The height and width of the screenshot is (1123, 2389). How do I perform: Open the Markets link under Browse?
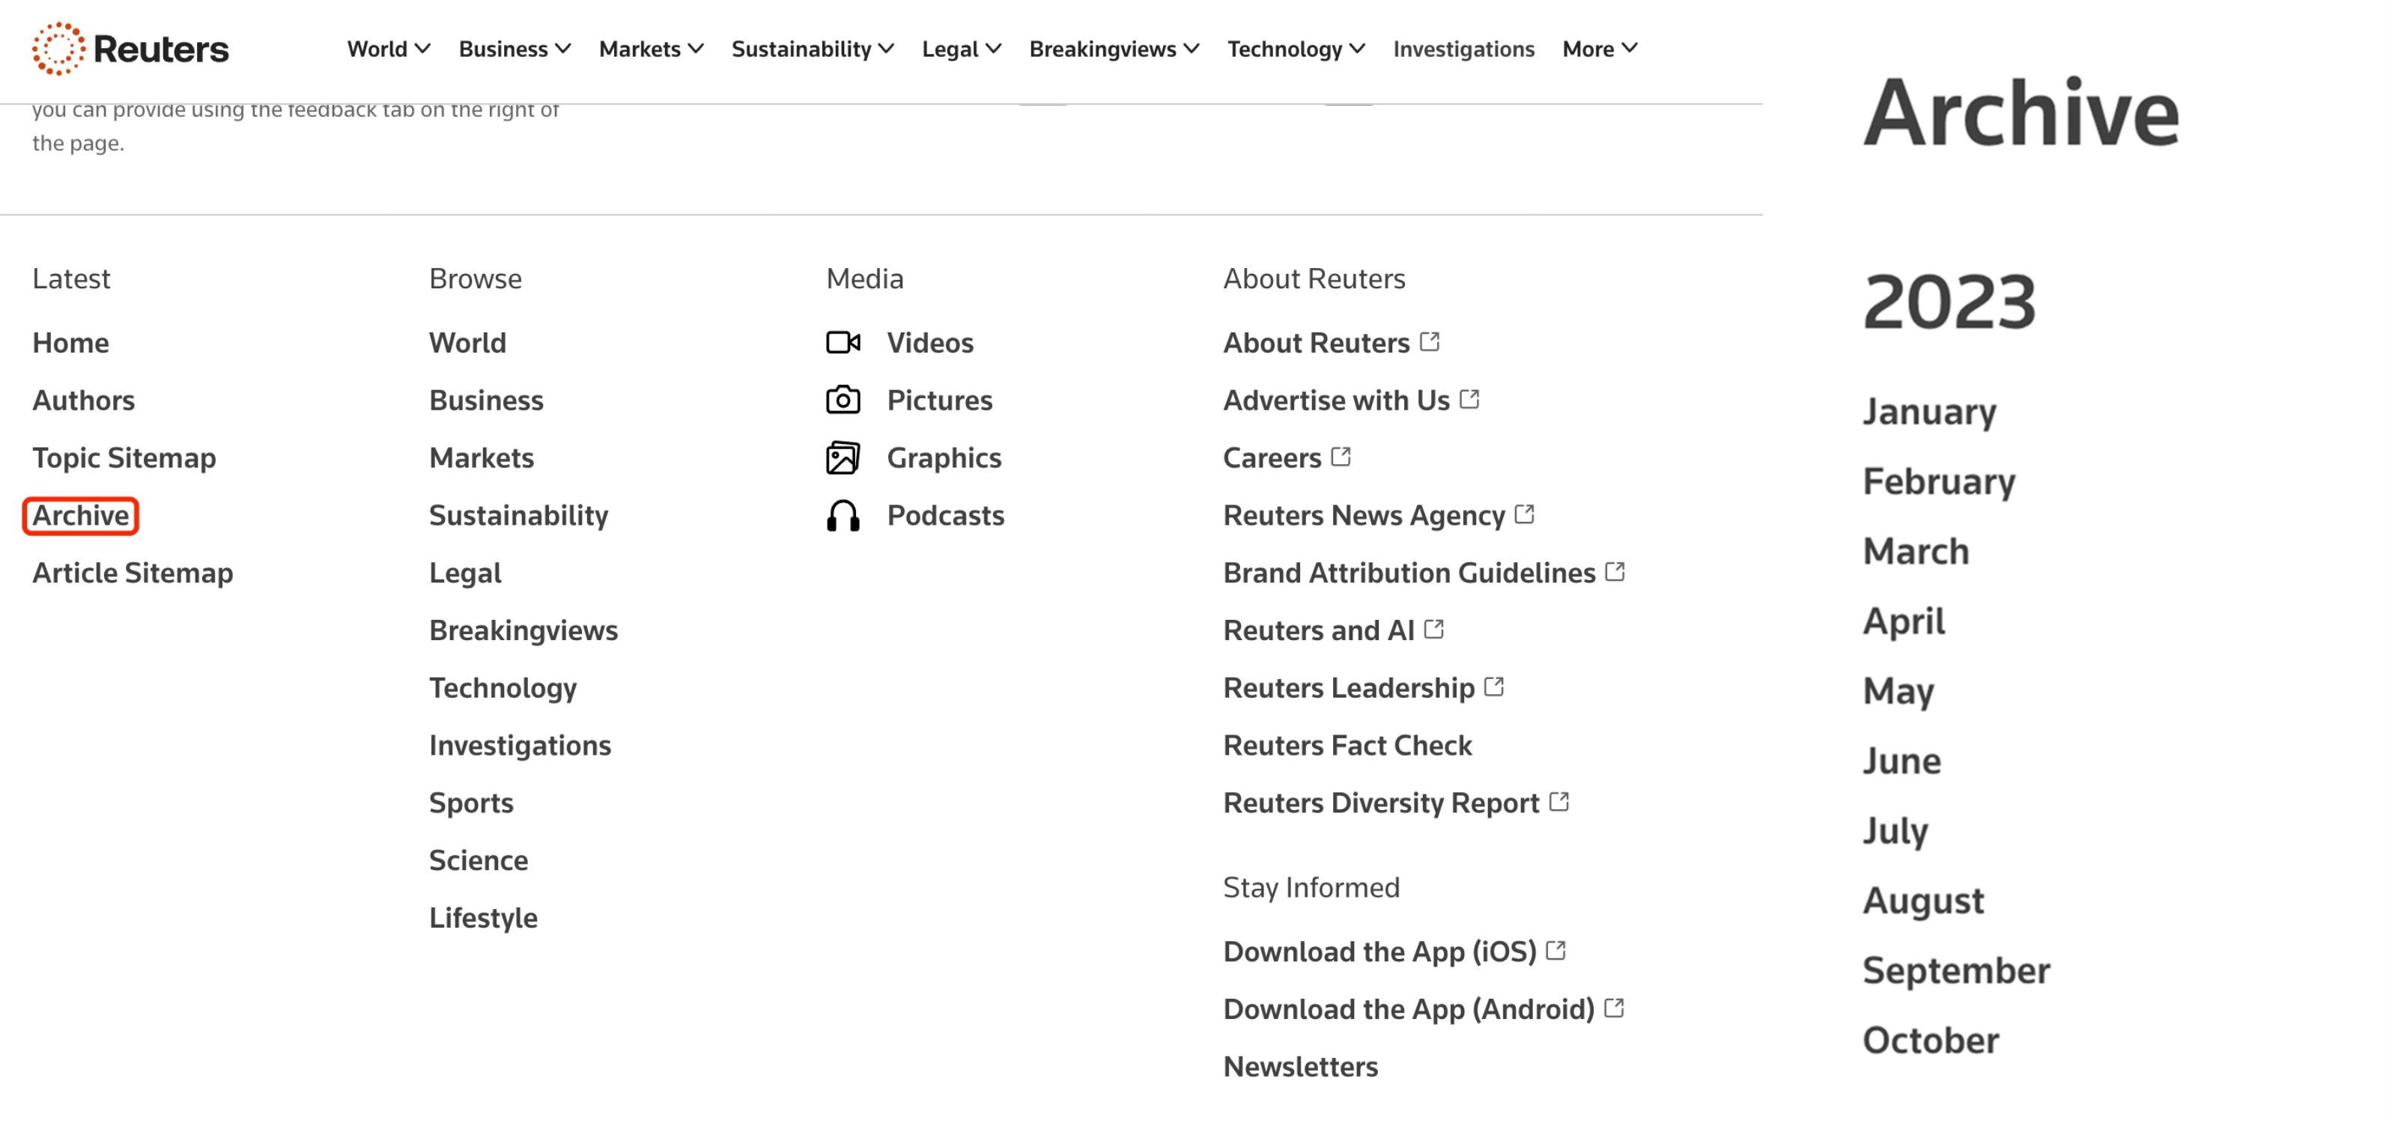coord(482,457)
